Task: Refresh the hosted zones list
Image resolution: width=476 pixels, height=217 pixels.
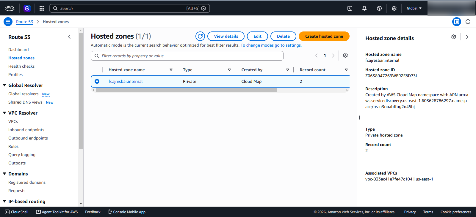Action: coord(200,36)
